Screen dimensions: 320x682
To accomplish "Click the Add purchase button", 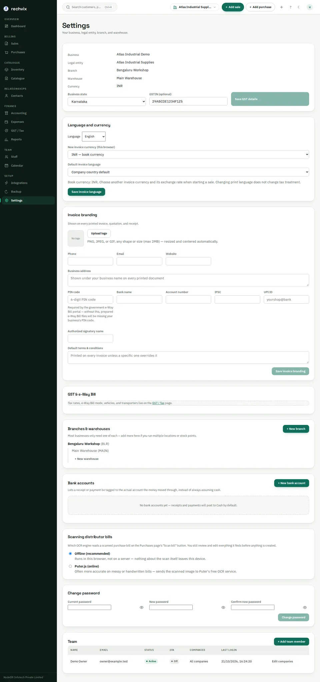I will [x=260, y=7].
